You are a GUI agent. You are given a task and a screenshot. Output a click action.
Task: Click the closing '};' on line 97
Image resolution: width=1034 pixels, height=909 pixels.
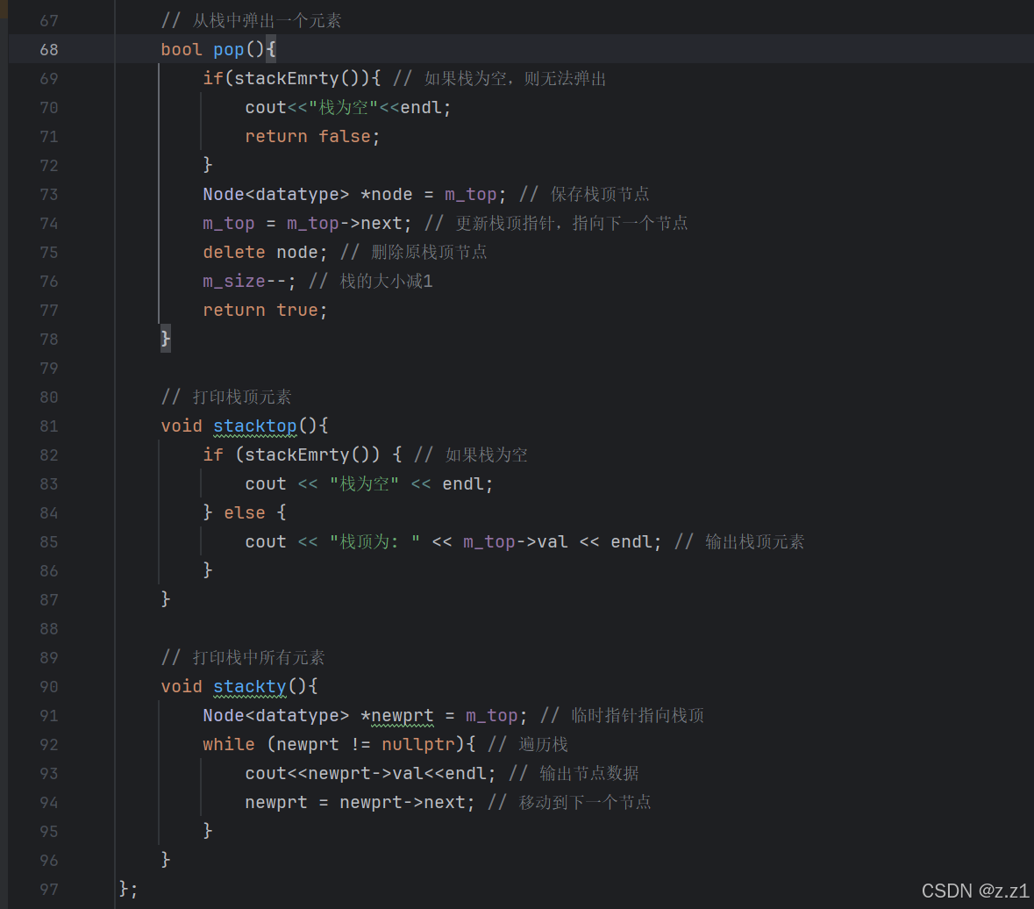(129, 889)
